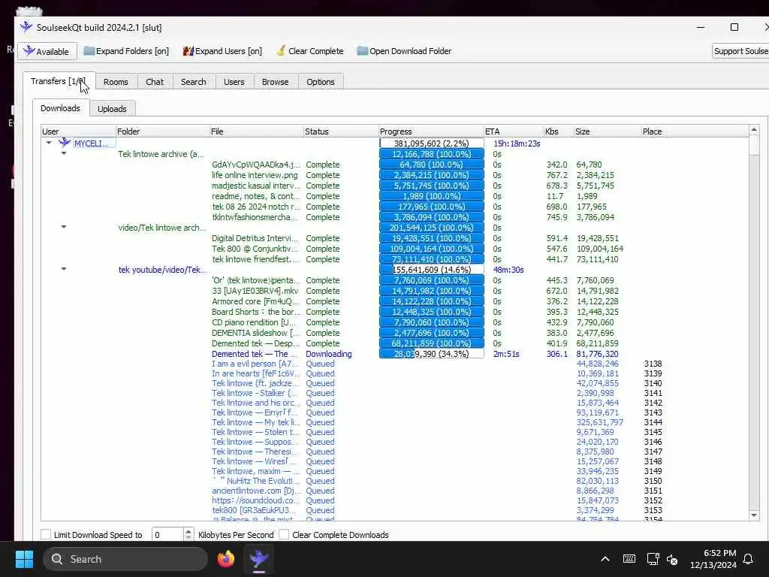769x577 pixels.
Task: Sort by the Progress column header
Action: click(x=431, y=131)
